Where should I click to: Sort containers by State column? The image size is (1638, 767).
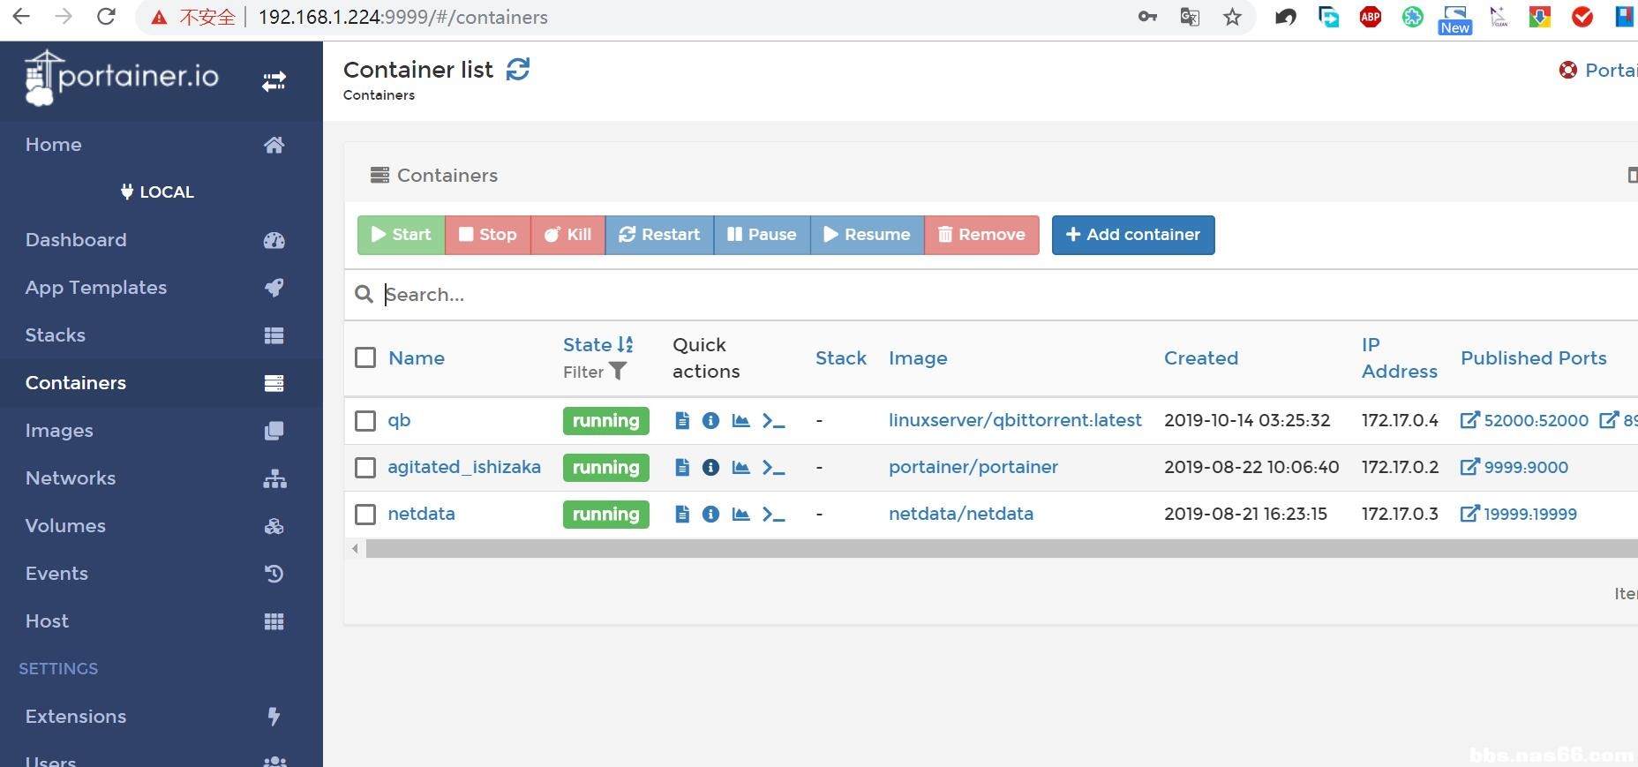click(x=597, y=344)
